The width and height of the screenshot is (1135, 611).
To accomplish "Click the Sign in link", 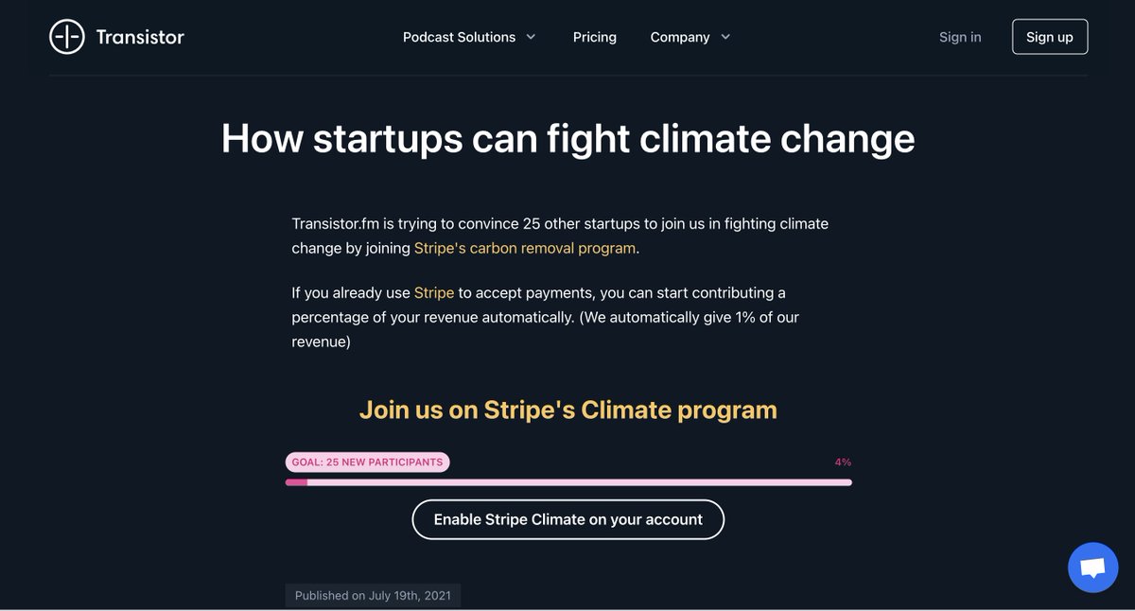I will [x=960, y=37].
